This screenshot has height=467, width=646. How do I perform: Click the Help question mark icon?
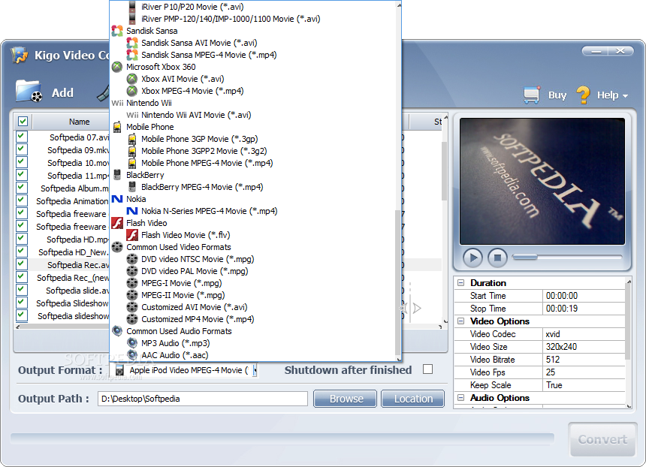583,95
